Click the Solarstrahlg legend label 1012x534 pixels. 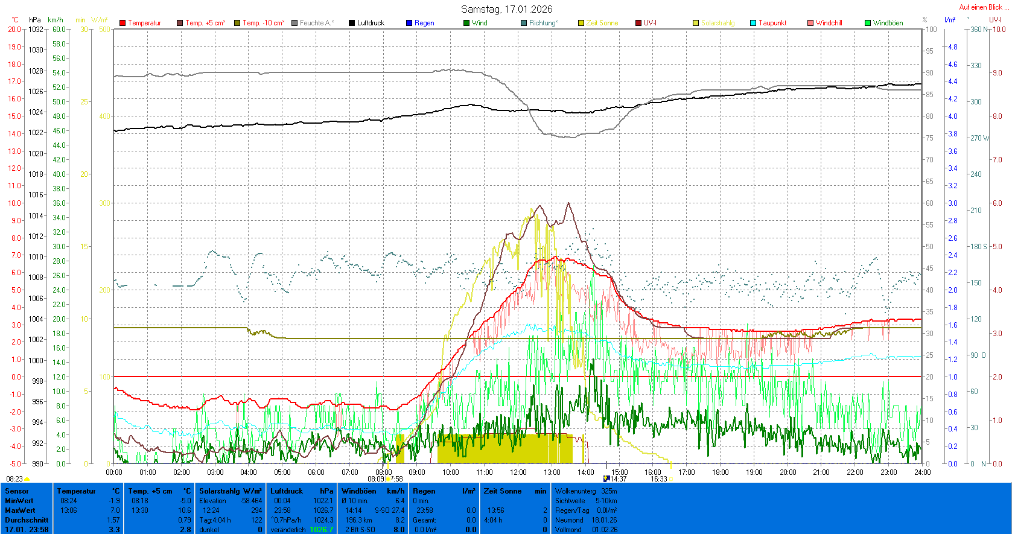(x=718, y=23)
